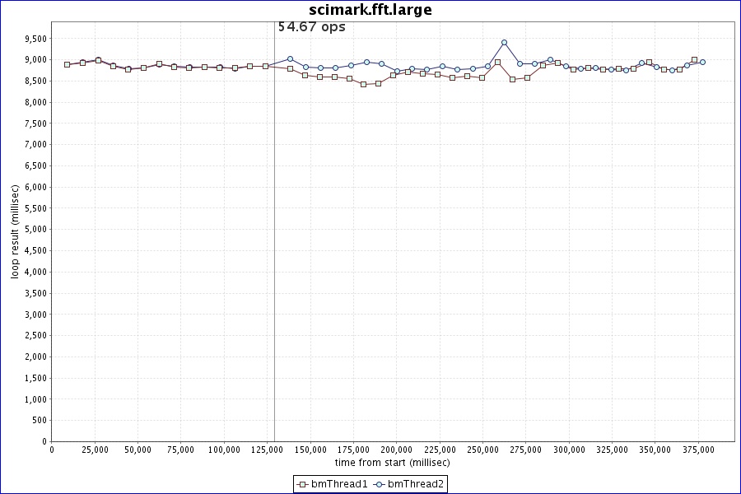Image resolution: width=741 pixels, height=494 pixels.
Task: Click the 7,500 y-axis tick label
Action: (x=33, y=123)
